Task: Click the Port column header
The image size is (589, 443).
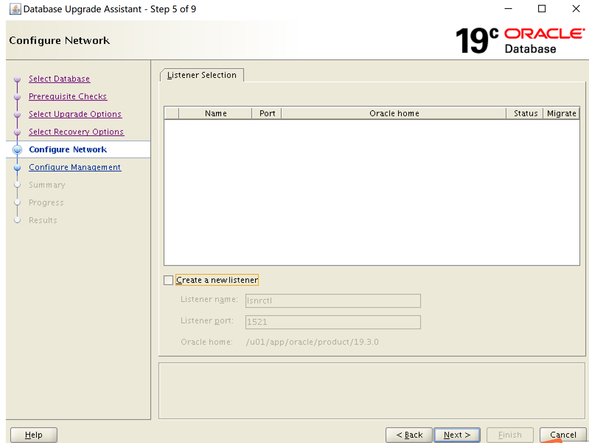Action: [267, 113]
